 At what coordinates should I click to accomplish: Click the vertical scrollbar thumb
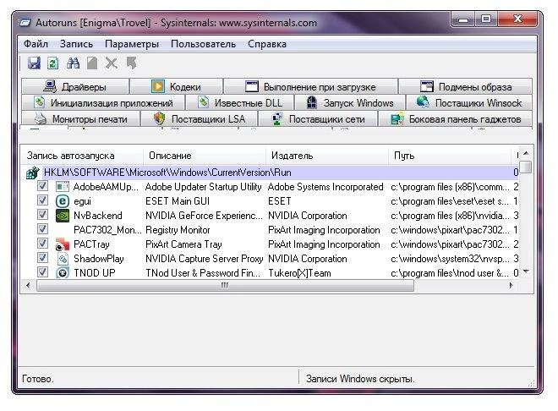pyautogui.click(x=526, y=167)
